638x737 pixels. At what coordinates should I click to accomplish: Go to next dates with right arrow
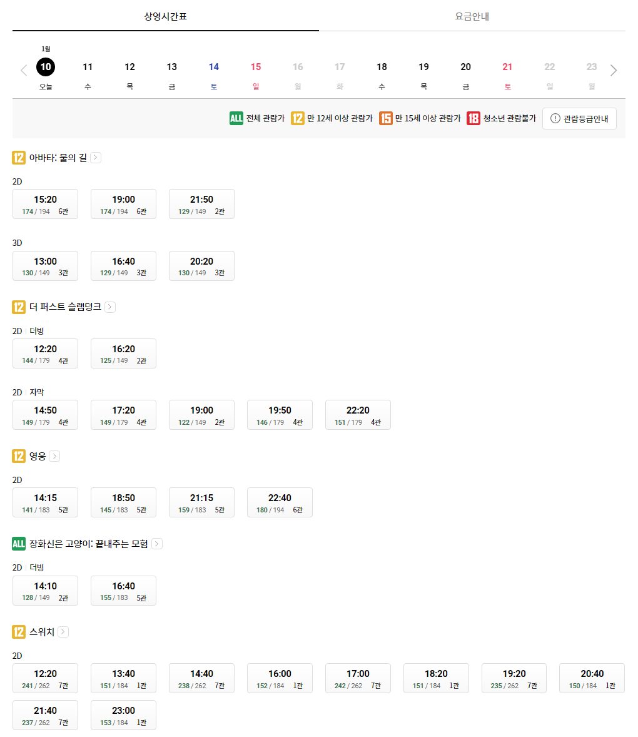(614, 71)
